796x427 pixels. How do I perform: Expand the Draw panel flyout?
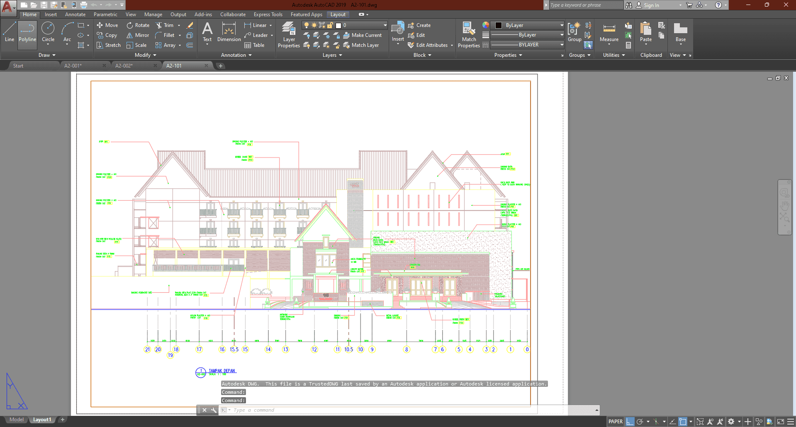coord(47,55)
